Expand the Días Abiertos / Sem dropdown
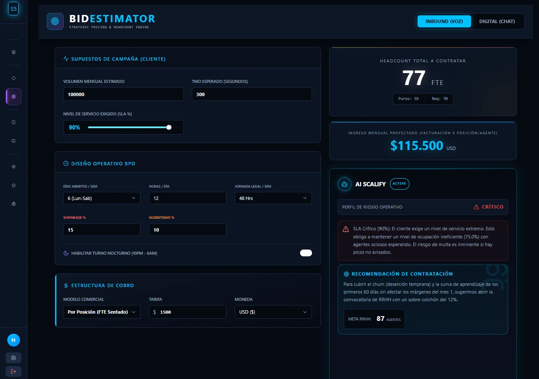The height and width of the screenshot is (379, 539). tap(102, 198)
